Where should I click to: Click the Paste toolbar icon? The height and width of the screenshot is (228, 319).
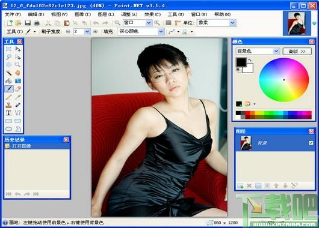click(x=67, y=23)
